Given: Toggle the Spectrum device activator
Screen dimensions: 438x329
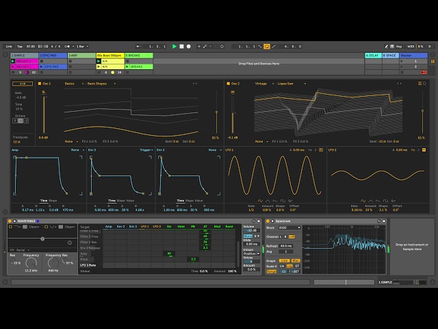Looking at the screenshot, I should tap(268, 221).
